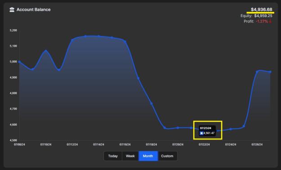281x170 pixels.
Task: Click the 07/26/24 x-axis date label
Action: 257,144
